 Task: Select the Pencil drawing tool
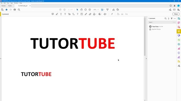point(86,14)
